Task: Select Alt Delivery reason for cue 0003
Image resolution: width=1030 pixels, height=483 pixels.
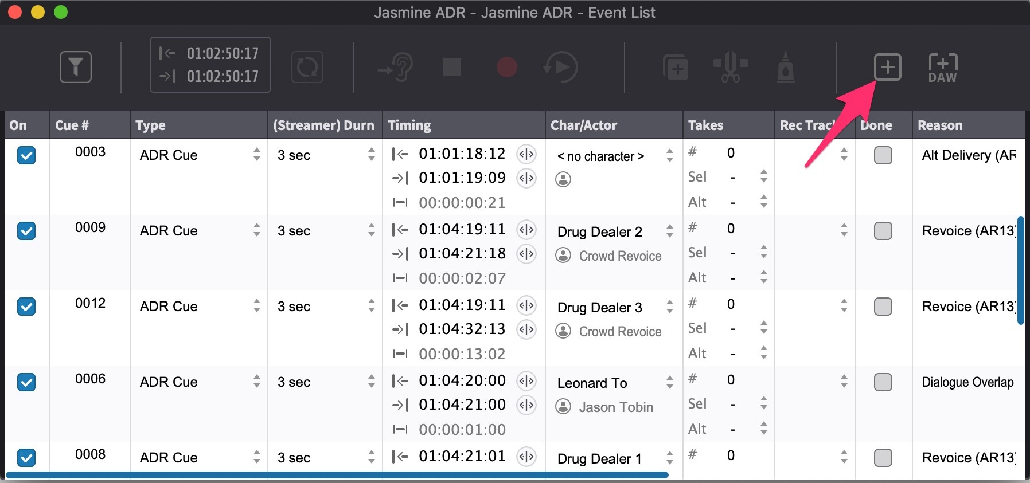Action: 969,155
